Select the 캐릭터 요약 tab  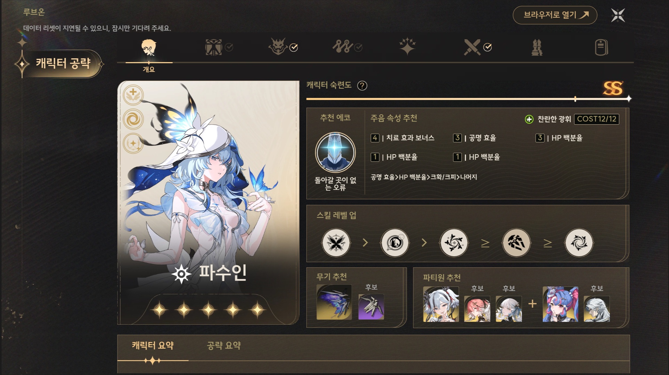(153, 345)
